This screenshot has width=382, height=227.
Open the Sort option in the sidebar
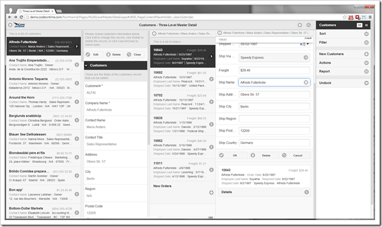point(343,34)
